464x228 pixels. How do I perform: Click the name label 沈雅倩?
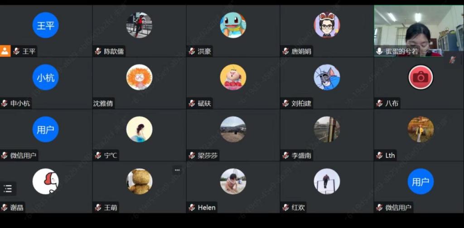tap(103, 104)
